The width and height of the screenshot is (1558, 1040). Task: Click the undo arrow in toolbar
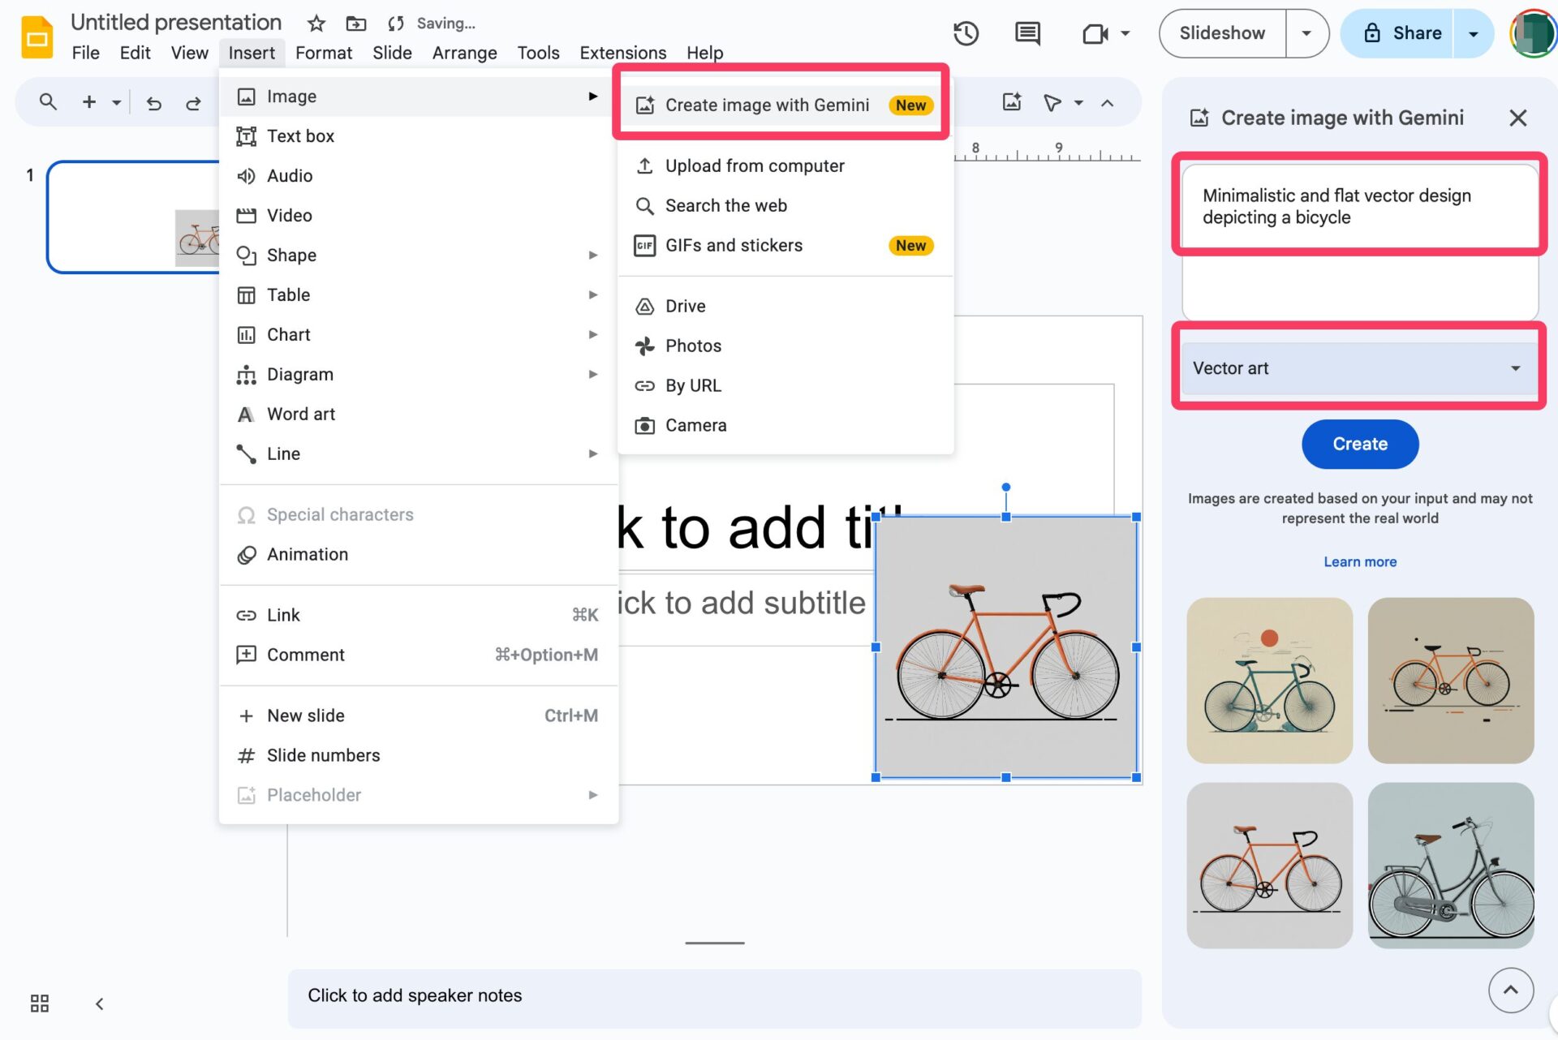153,103
